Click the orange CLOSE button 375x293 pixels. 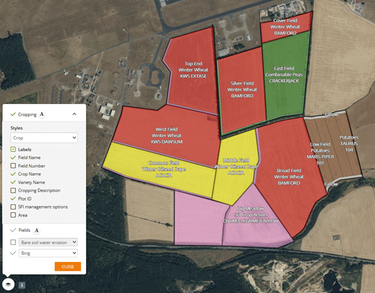[67, 266]
